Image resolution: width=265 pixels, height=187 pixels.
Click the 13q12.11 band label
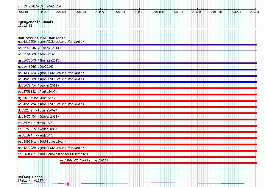coord(25,26)
